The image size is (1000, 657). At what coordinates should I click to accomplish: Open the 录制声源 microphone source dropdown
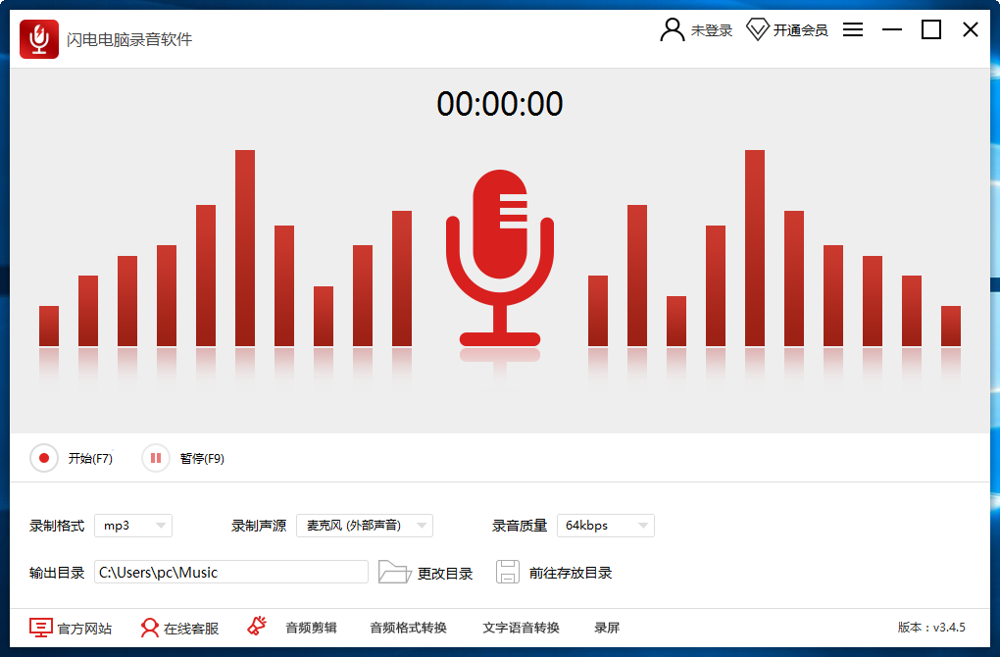364,525
